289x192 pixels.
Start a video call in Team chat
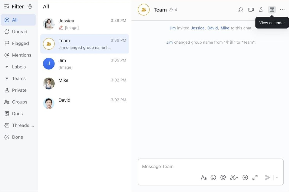click(x=251, y=9)
